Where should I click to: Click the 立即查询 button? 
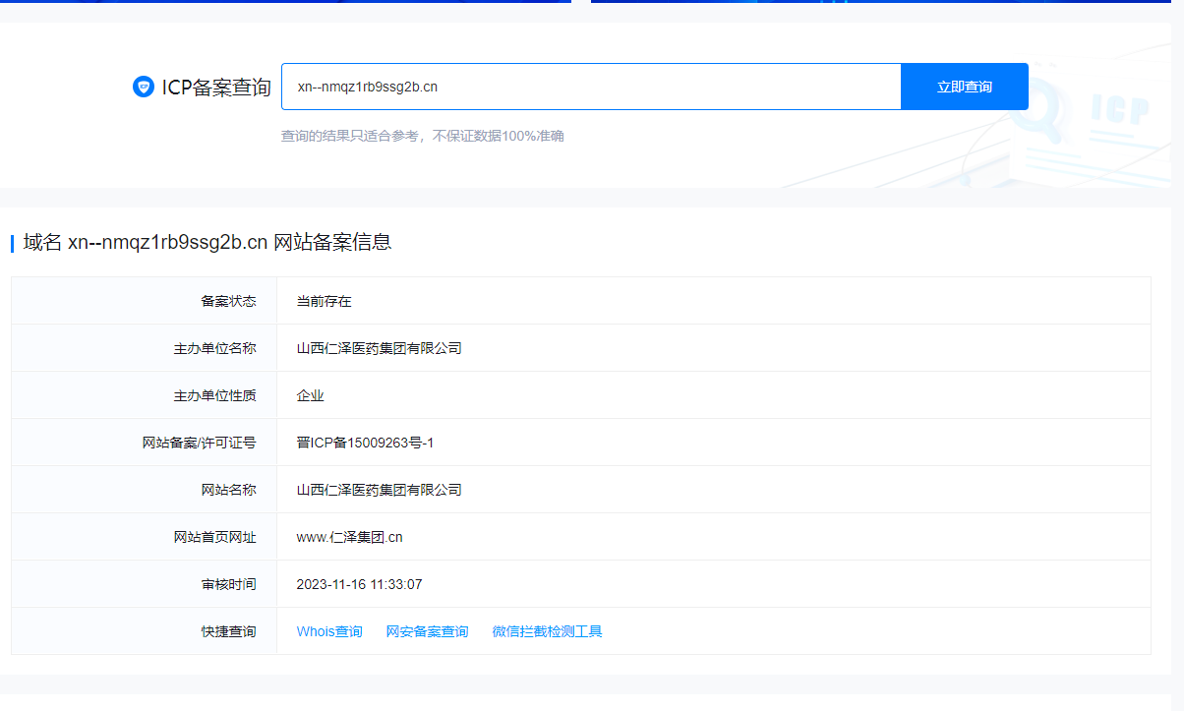pos(965,87)
